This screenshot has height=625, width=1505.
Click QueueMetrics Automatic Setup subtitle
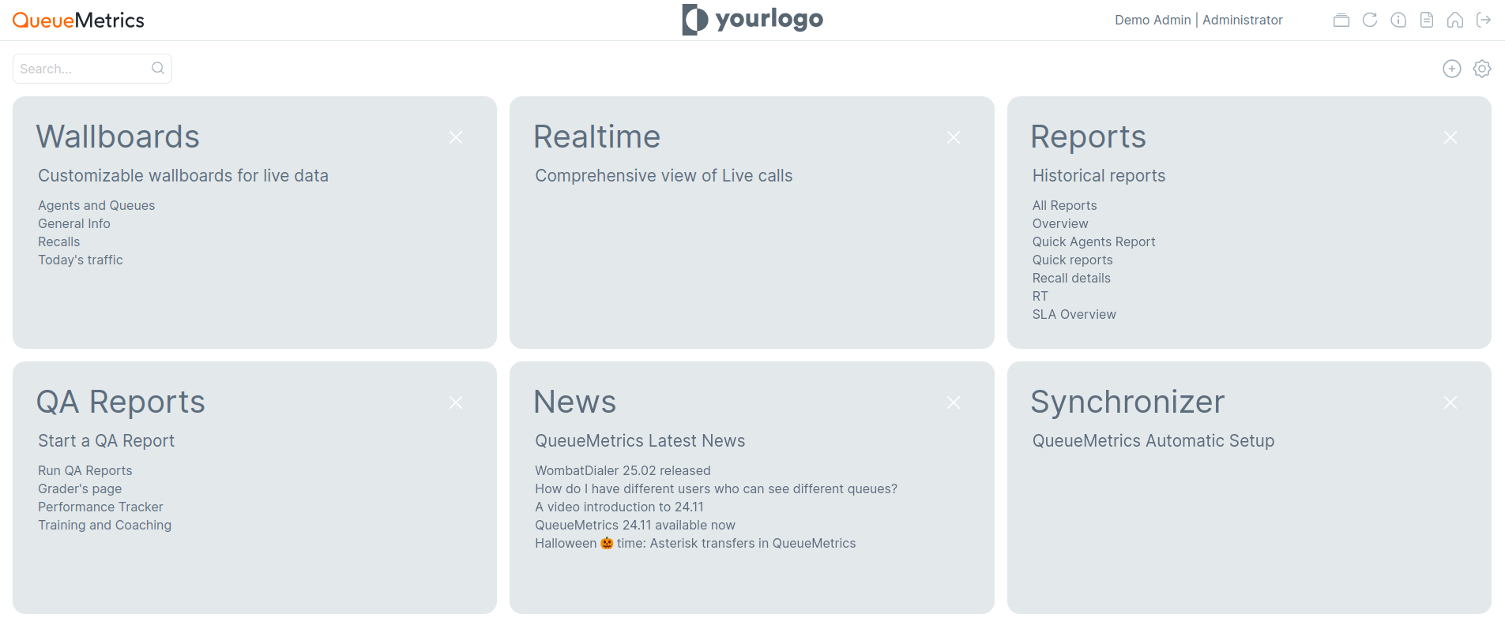click(x=1153, y=440)
